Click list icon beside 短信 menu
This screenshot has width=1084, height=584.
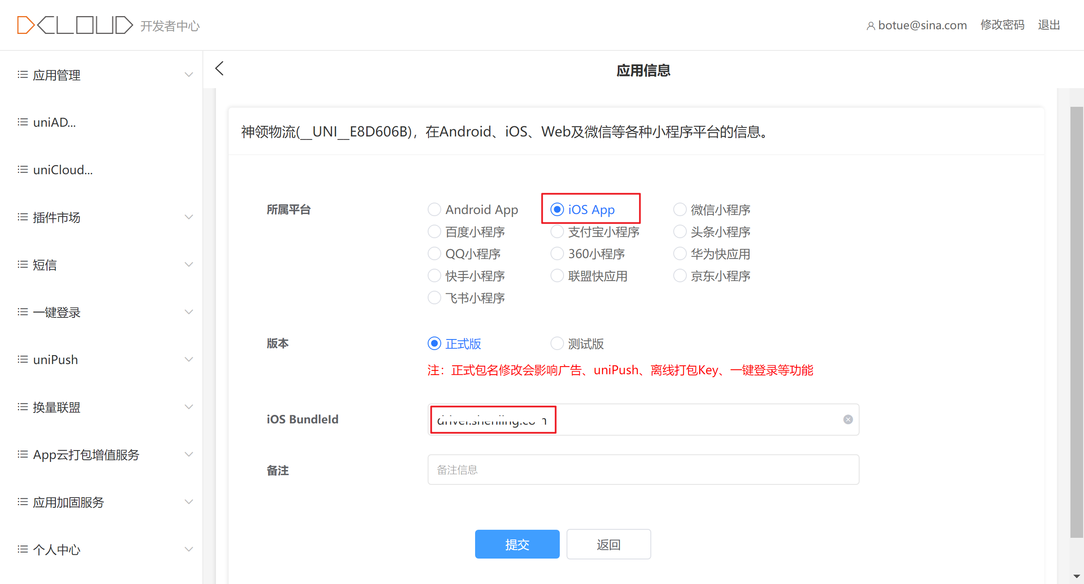point(22,265)
